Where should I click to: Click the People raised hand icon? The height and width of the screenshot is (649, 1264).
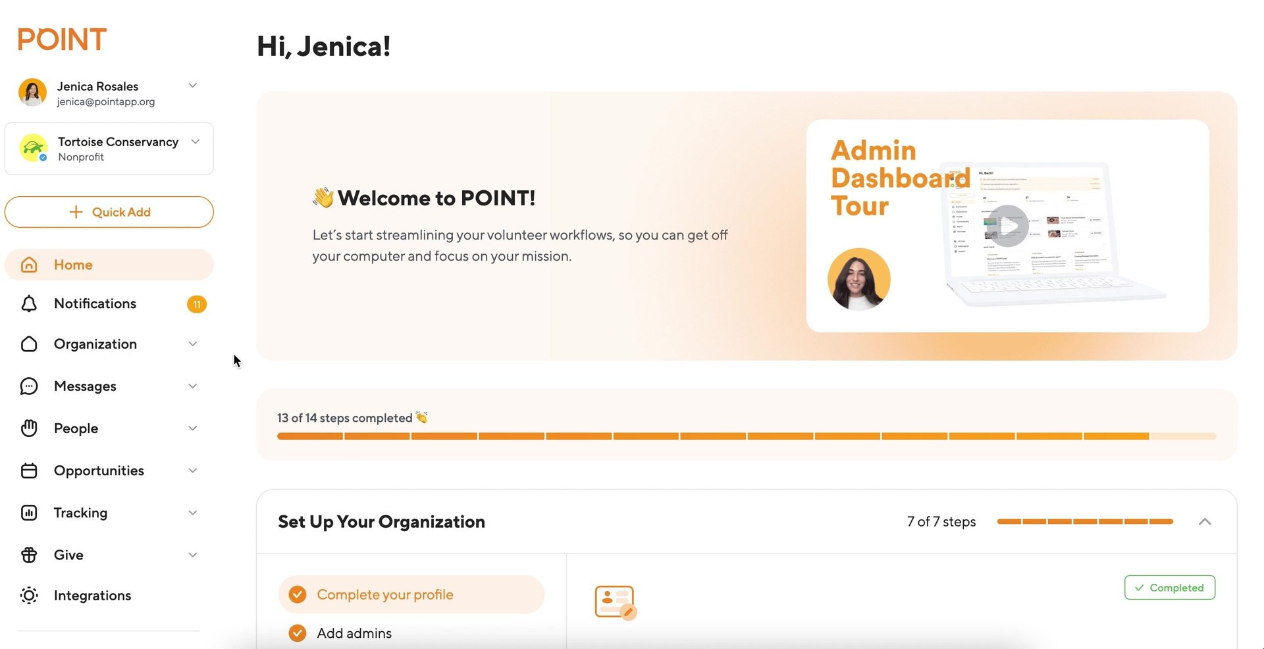point(29,428)
